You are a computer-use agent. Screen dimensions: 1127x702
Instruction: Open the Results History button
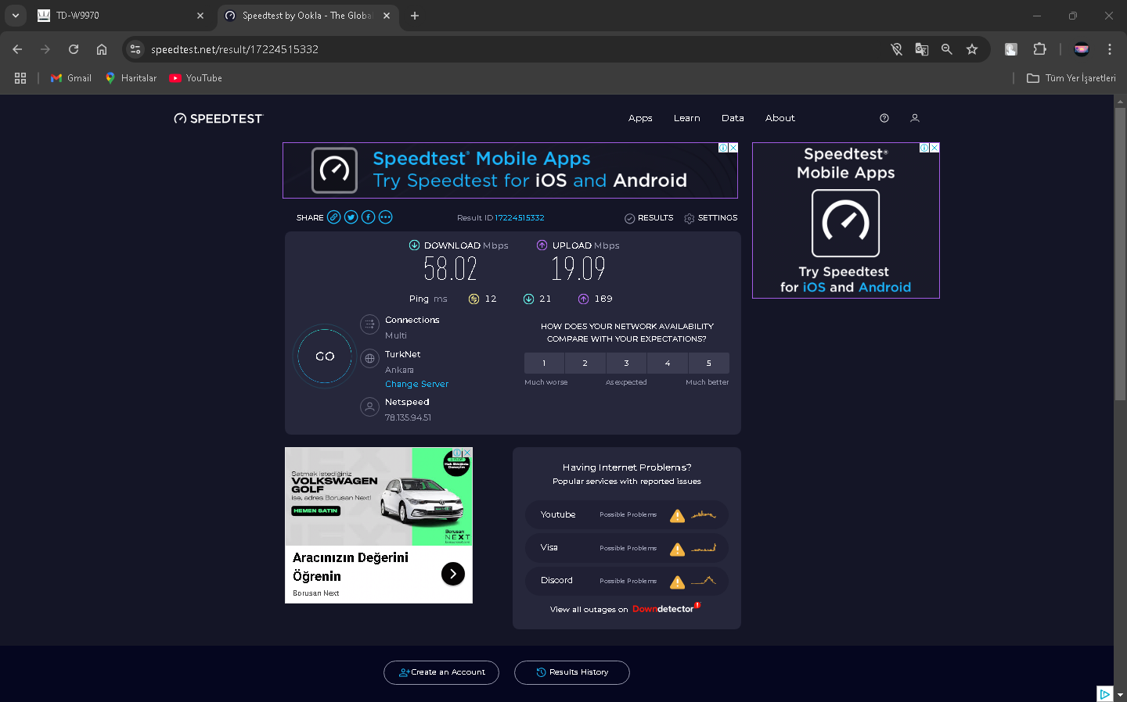[x=572, y=672]
